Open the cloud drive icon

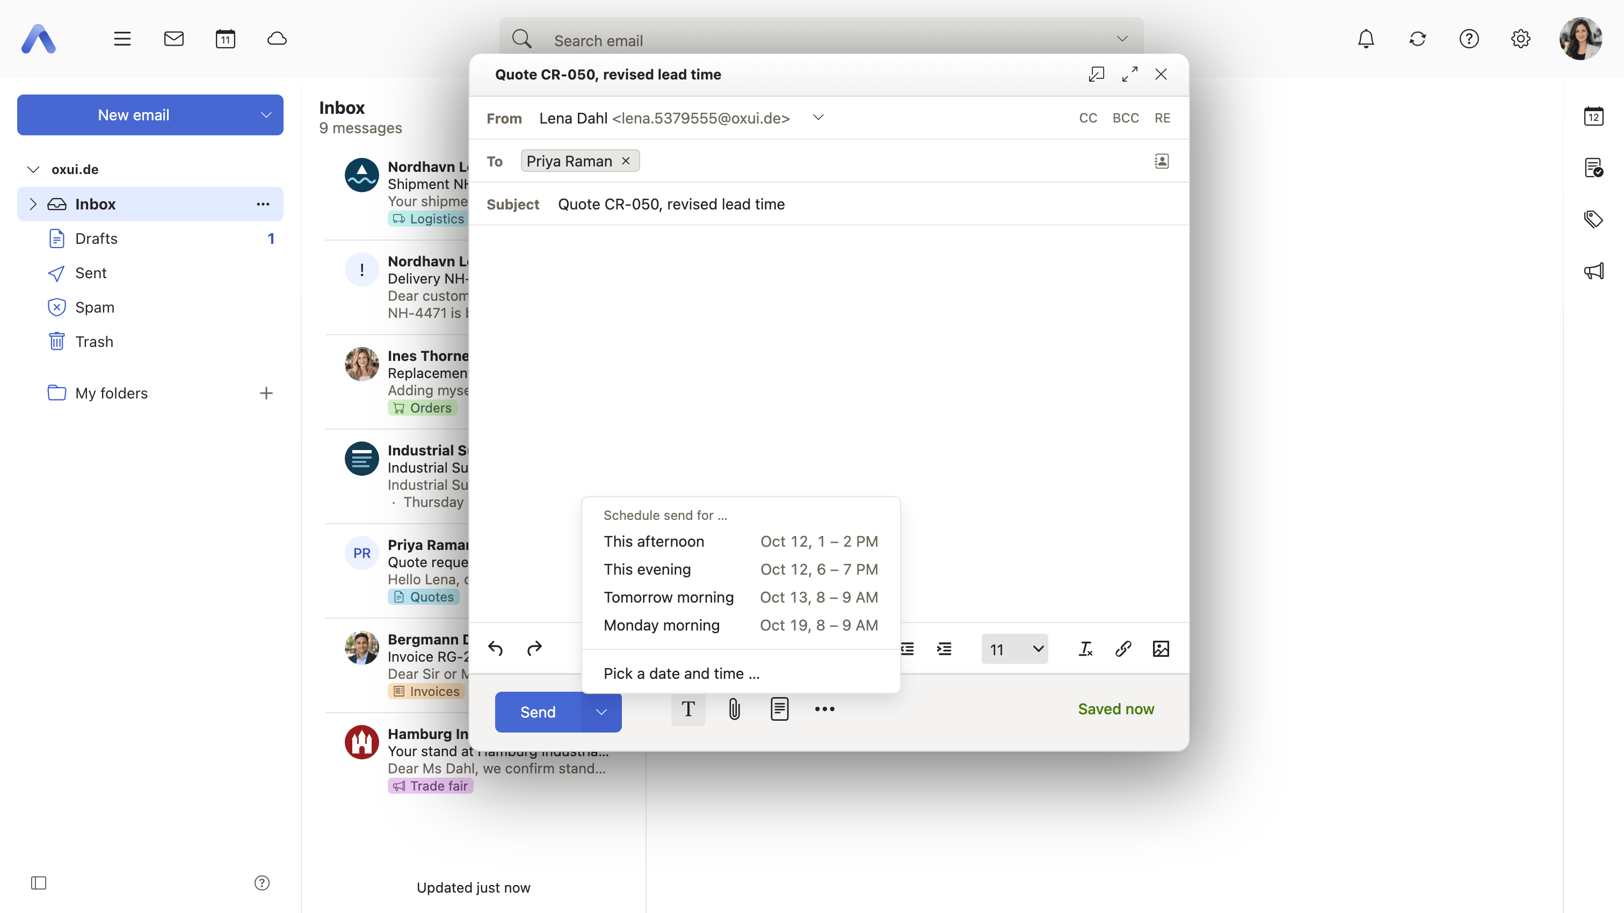pyautogui.click(x=277, y=39)
